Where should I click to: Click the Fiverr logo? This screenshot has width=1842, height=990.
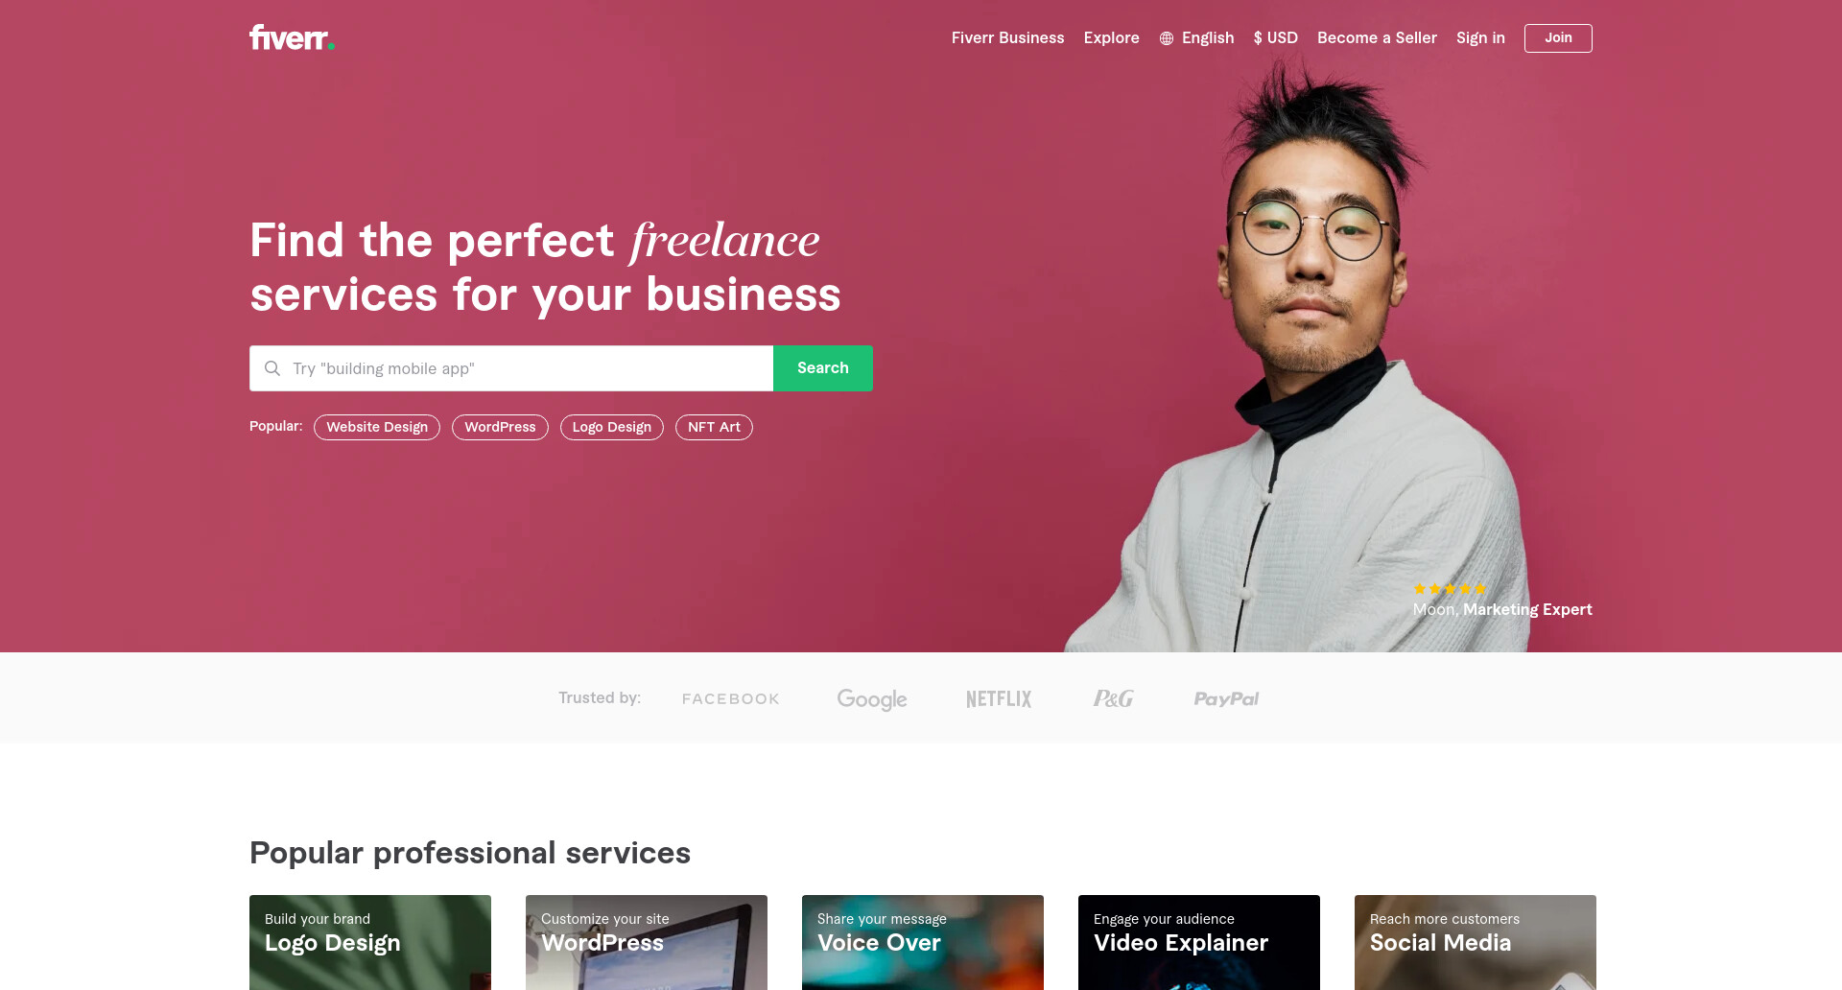[x=292, y=37]
